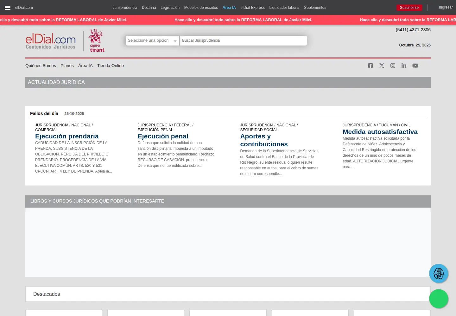The height and width of the screenshot is (316, 456).
Task: Open the 'Ejecución prendaria' ruling
Action: coord(67,136)
